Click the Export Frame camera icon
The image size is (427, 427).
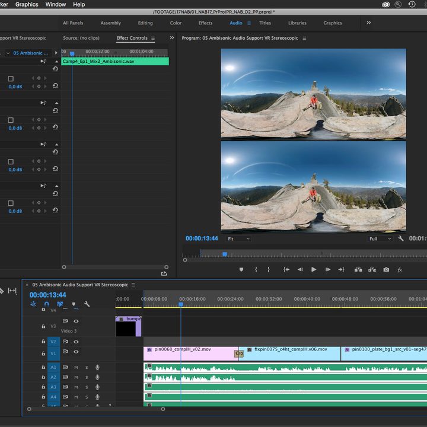(x=386, y=270)
